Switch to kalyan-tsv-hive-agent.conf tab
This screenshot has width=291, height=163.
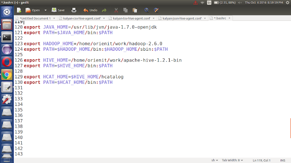click(131, 18)
